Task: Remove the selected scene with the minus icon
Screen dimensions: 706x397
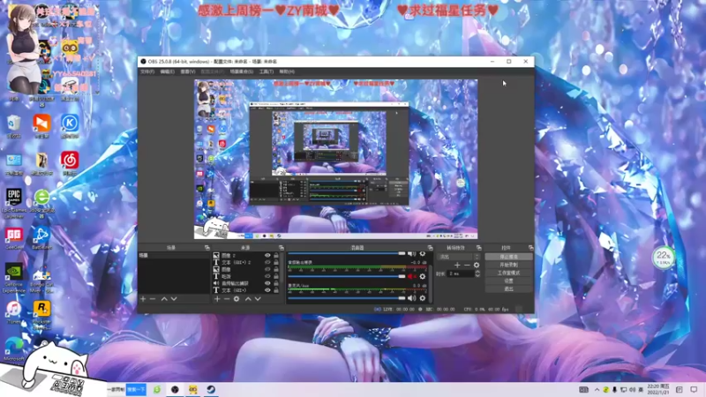Action: pyautogui.click(x=153, y=299)
